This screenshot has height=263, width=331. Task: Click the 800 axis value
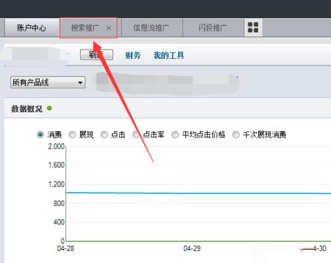tap(59, 204)
